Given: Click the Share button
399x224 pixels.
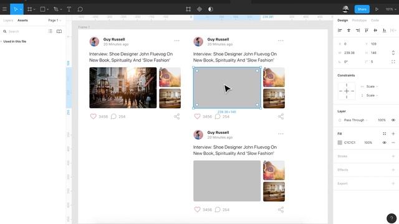Looking at the screenshot, I should [362, 9].
